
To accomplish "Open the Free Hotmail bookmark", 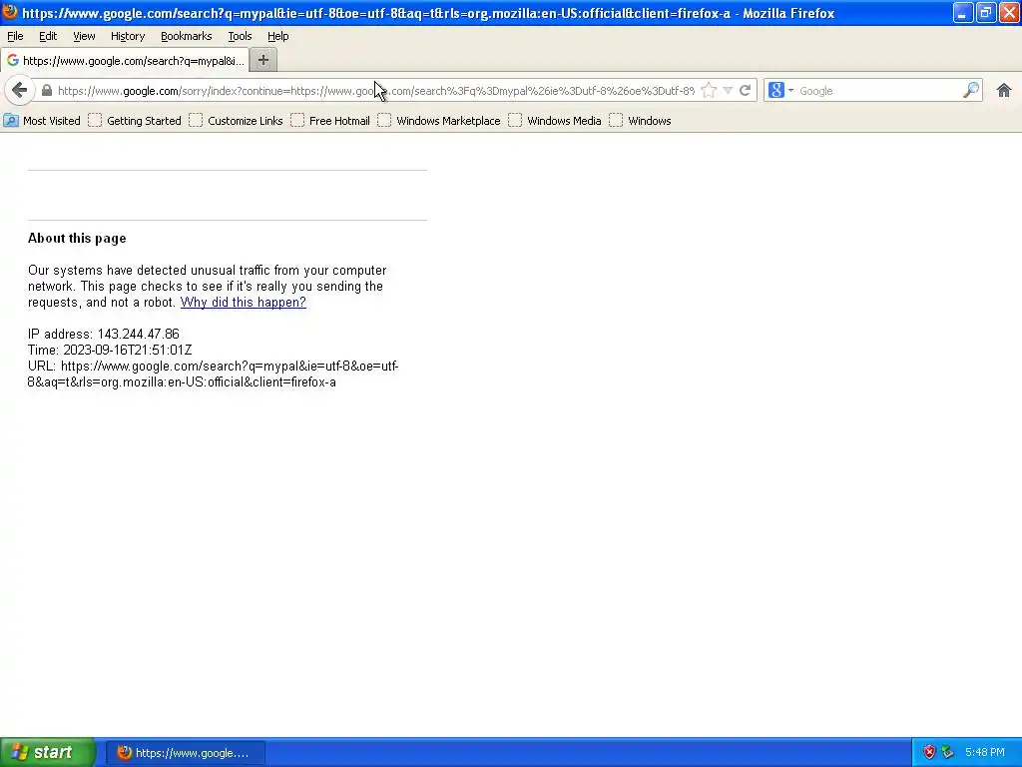I will tap(330, 121).
